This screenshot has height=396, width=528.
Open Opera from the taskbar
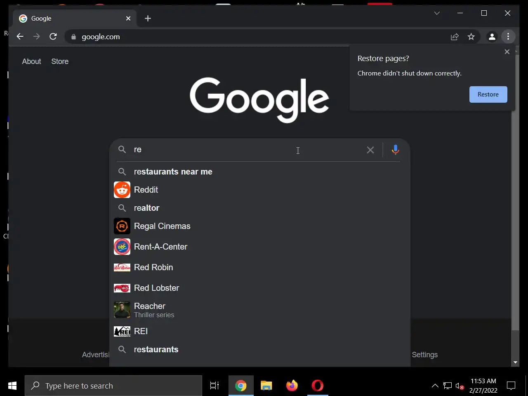point(318,386)
